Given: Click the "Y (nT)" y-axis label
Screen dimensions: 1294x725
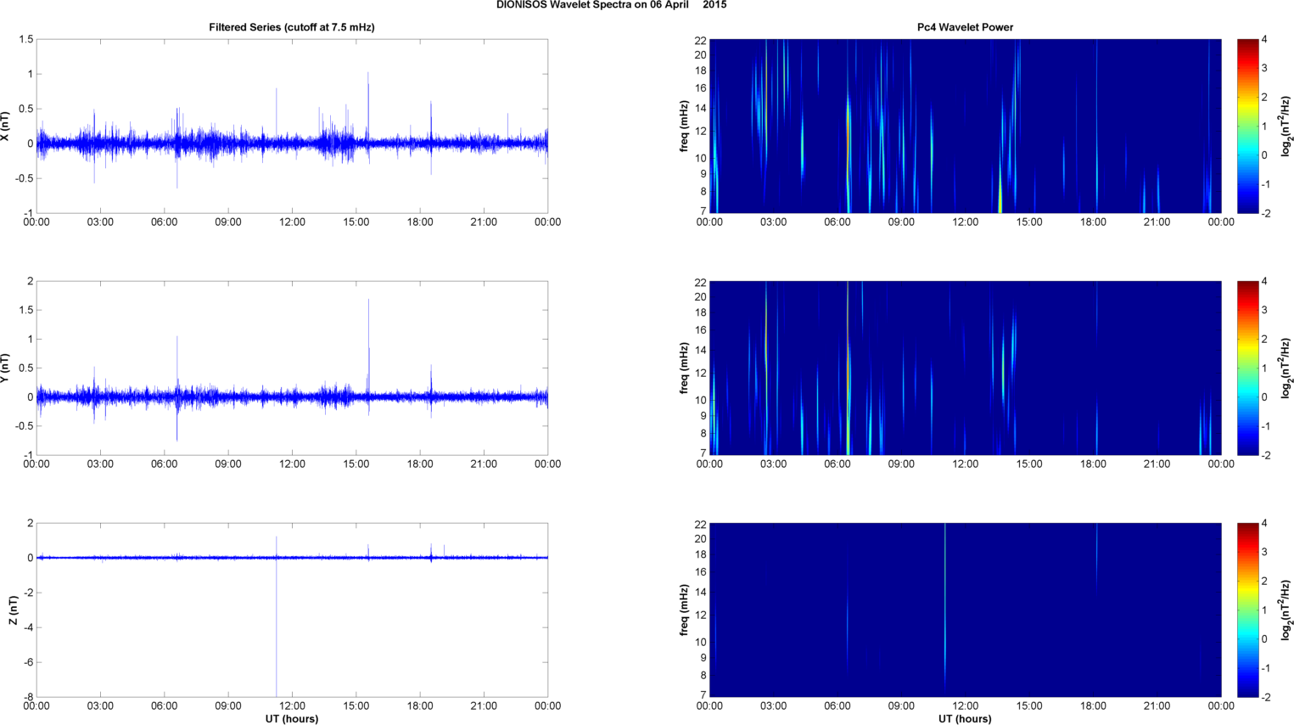Looking at the screenshot, I should [5, 368].
